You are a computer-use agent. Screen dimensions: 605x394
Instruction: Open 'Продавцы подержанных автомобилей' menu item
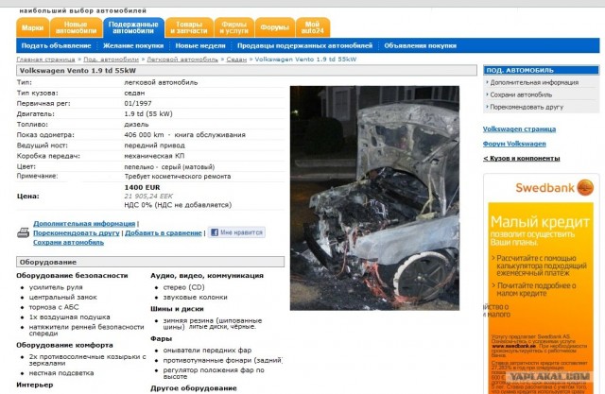point(304,45)
